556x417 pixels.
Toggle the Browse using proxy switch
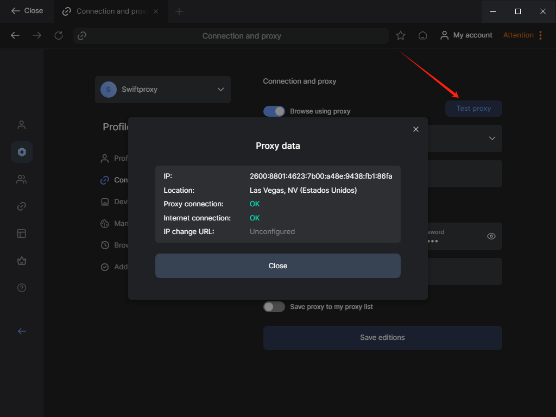(x=274, y=111)
